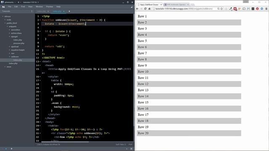
Task: Close the active index.php editor tab
Action: 64,11
